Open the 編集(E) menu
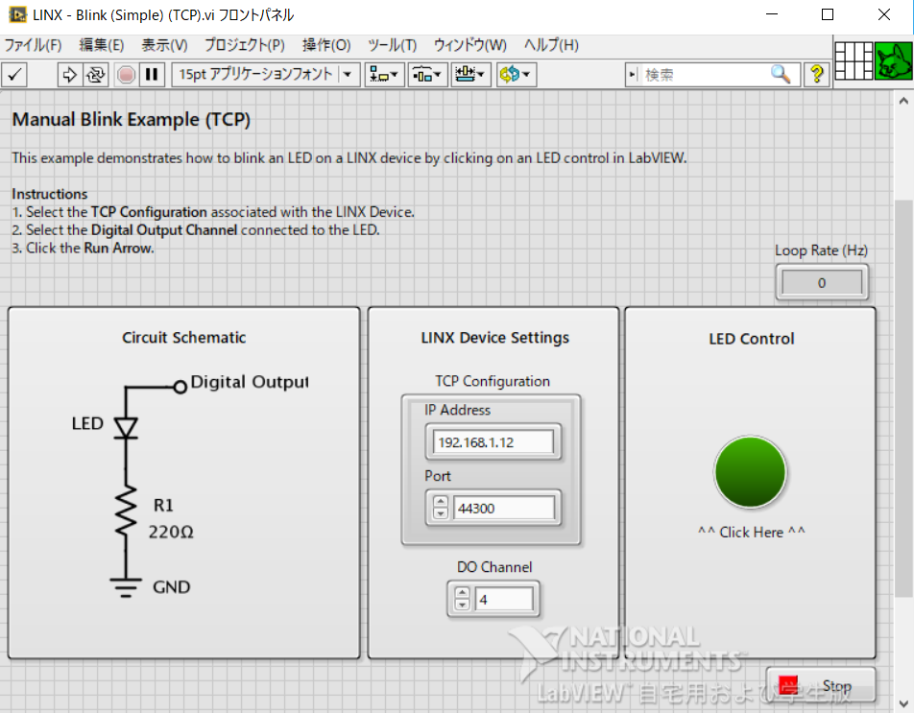Image resolution: width=914 pixels, height=713 pixels. [102, 45]
